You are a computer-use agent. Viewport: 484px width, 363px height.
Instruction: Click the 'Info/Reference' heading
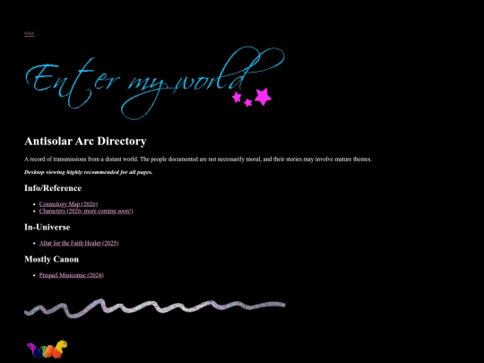53,188
